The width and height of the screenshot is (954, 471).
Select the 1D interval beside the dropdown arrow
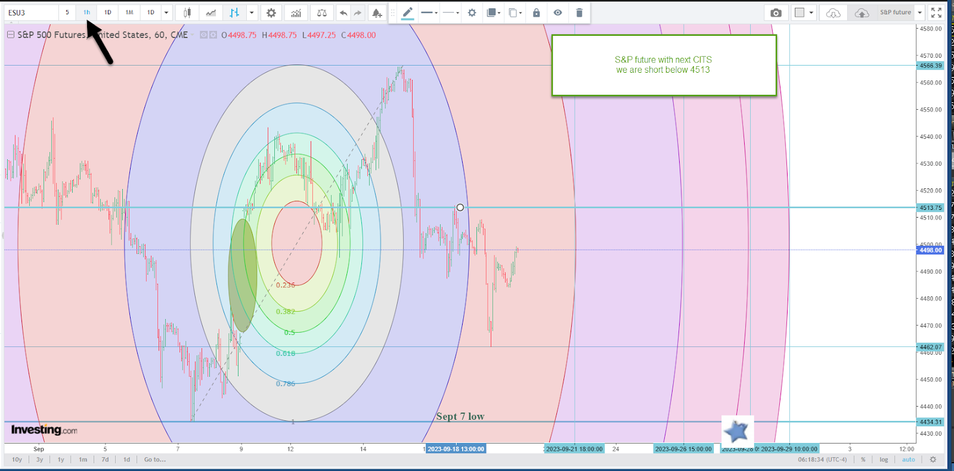(151, 13)
